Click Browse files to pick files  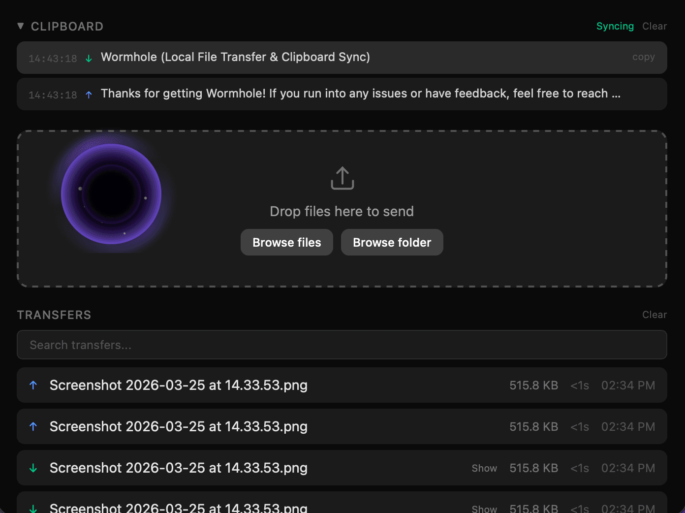coord(286,242)
